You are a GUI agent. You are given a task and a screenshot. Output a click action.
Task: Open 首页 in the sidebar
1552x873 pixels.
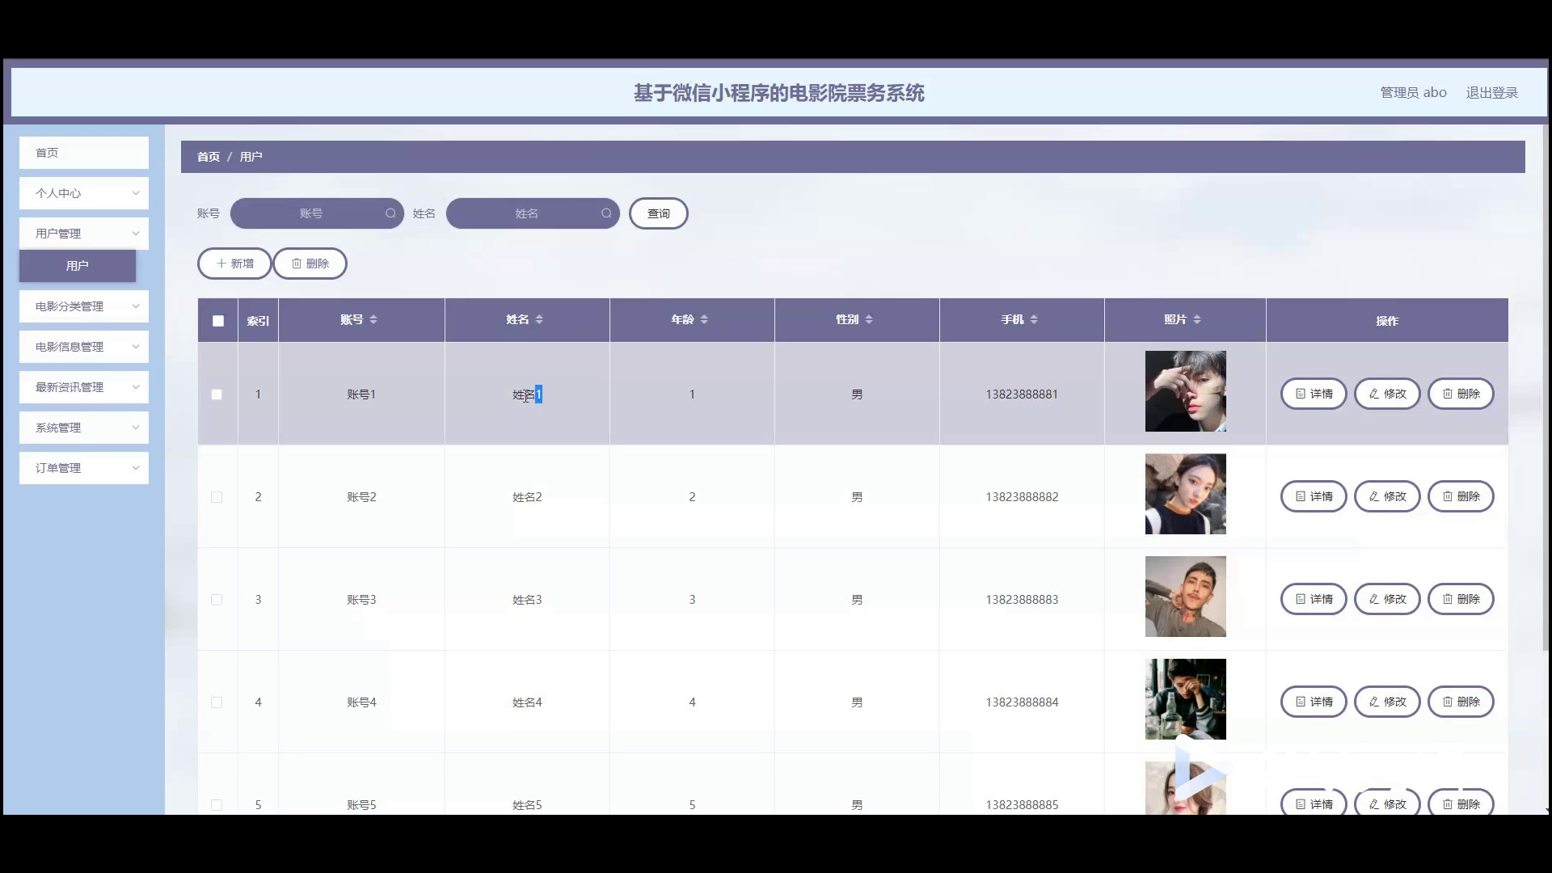tap(84, 153)
